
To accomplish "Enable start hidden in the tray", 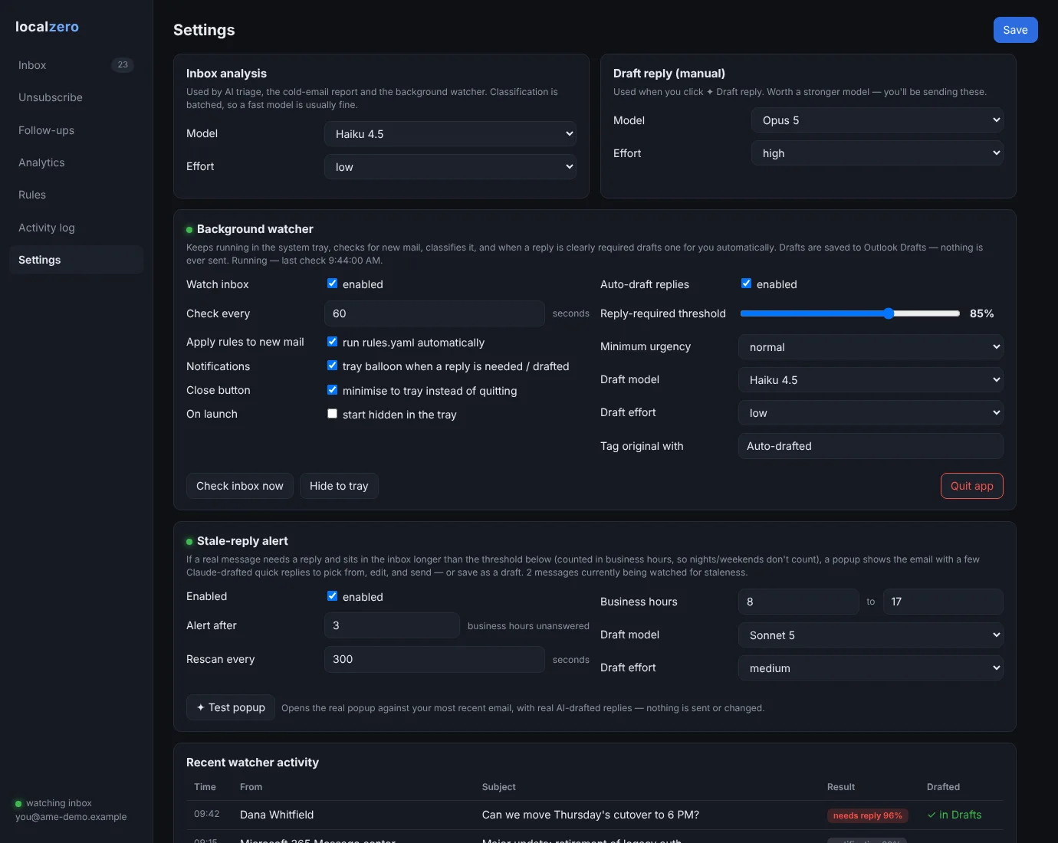I will click(x=332, y=414).
